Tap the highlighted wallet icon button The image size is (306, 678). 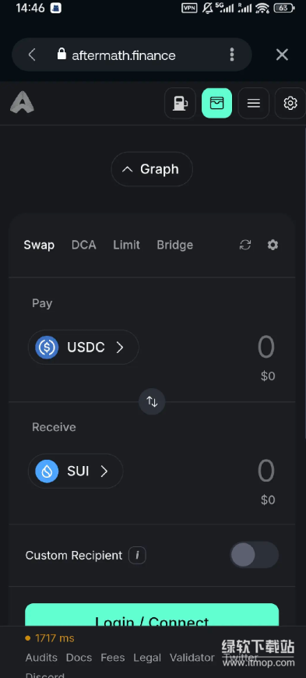coord(217,103)
